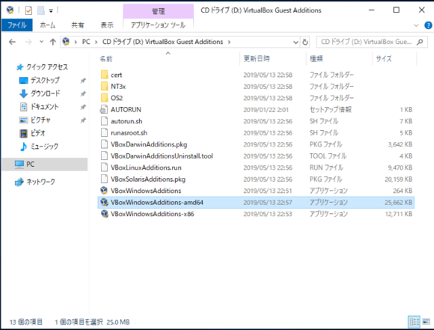
Task: Go forward with the right arrow
Action: click(x=28, y=42)
